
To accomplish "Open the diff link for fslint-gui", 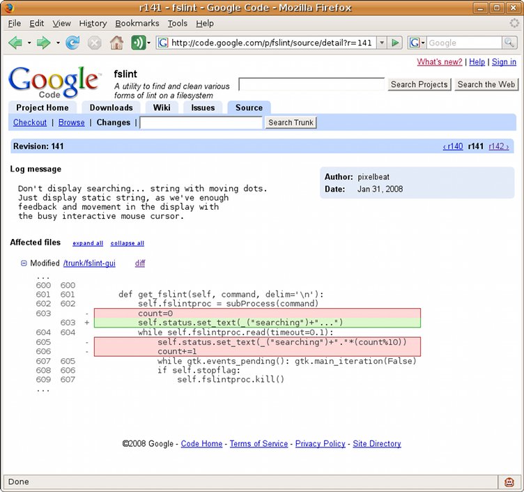I will pyautogui.click(x=140, y=263).
